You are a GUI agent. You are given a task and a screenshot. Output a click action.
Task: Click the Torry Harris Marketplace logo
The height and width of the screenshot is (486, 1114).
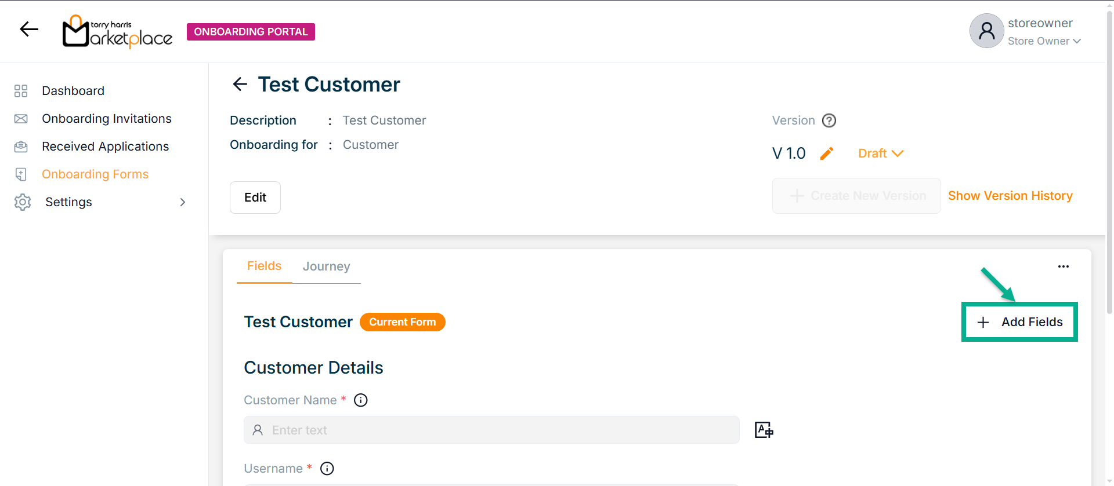pos(117,32)
